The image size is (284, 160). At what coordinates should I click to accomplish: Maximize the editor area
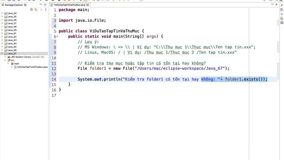(276, 4)
